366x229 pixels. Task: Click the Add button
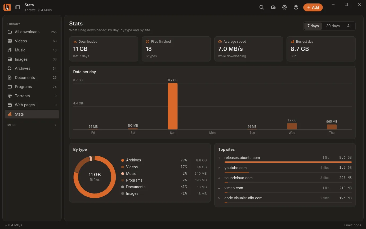coord(313,7)
